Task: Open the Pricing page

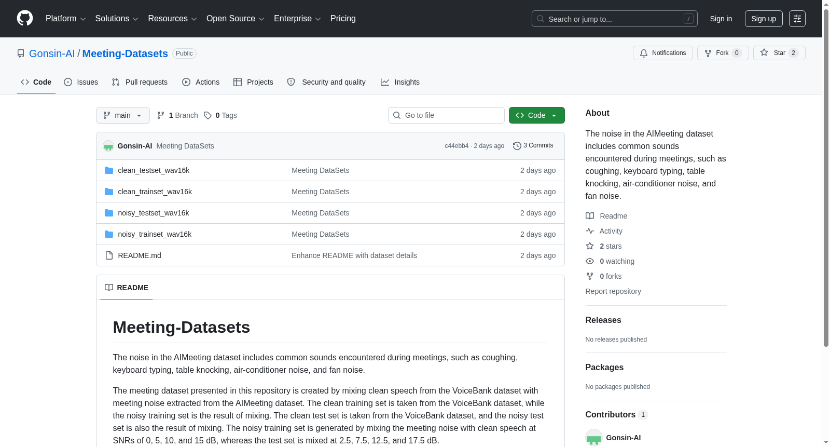Action: [343, 19]
